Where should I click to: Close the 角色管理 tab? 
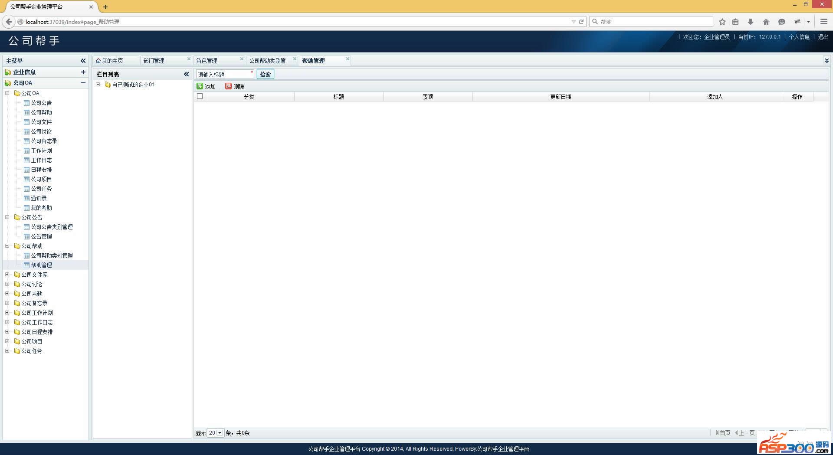coord(242,59)
